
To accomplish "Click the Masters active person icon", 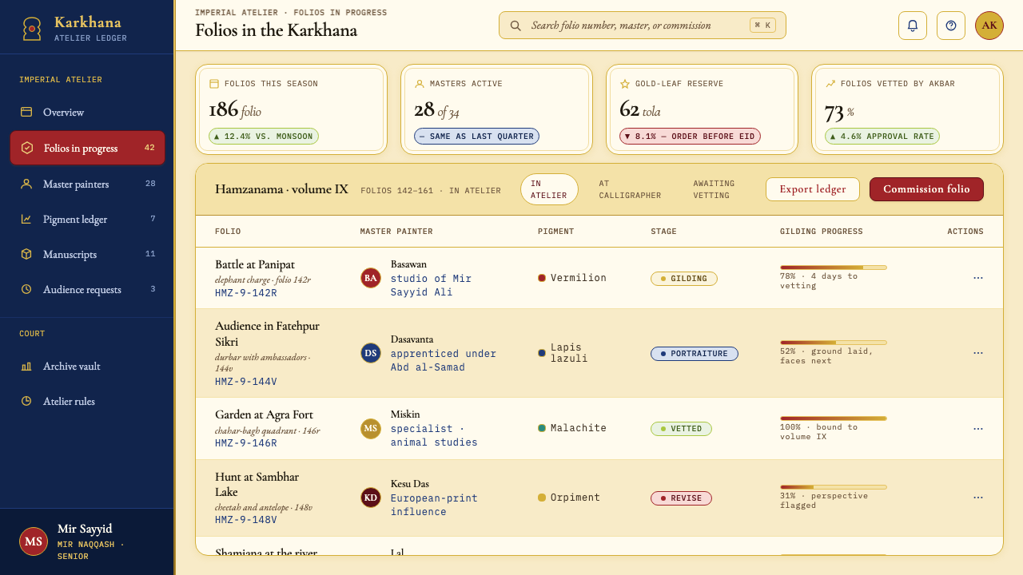I will 420,84.
